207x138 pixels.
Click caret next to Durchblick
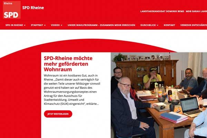(x=158, y=25)
